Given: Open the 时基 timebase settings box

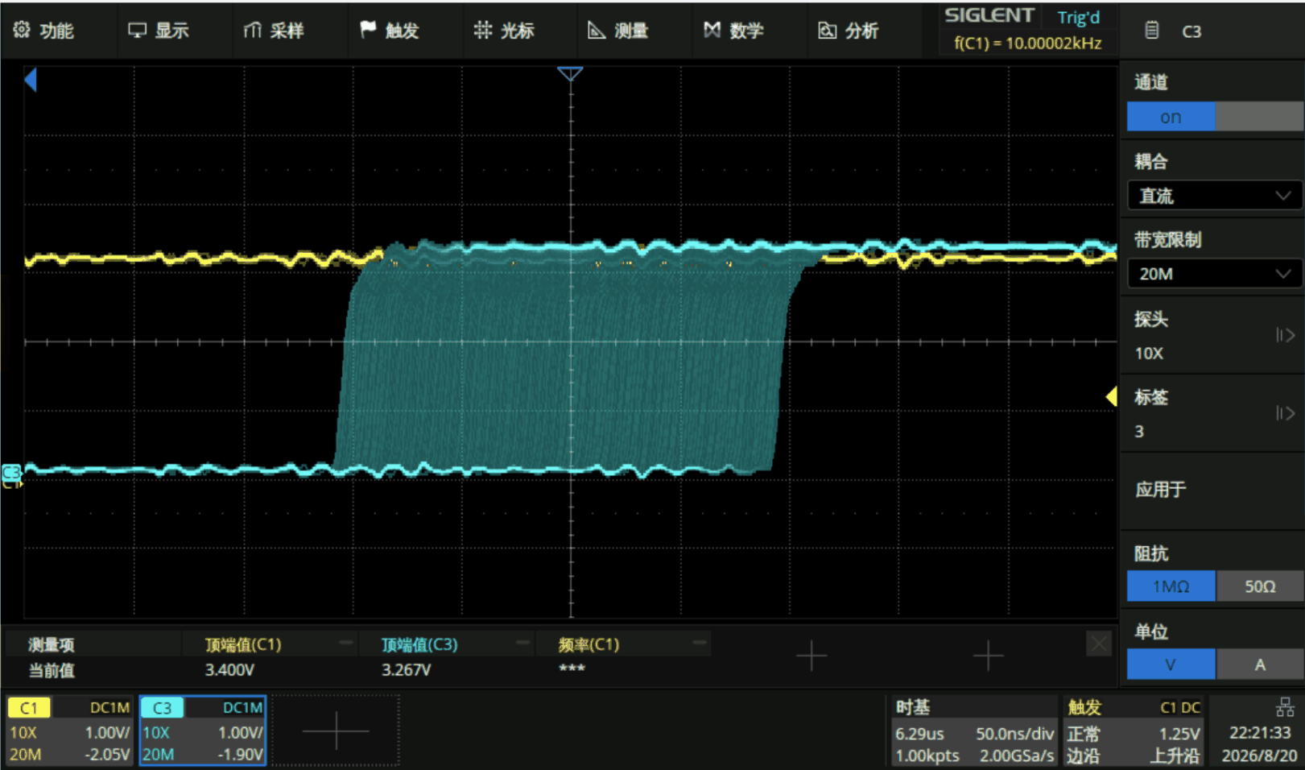Looking at the screenshot, I should click(974, 731).
